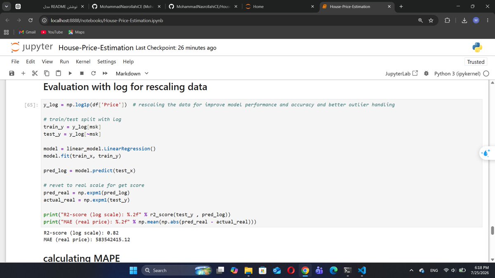Open Microsoft Teams from taskbar
Image resolution: width=495 pixels, height=278 pixels.
point(319,270)
